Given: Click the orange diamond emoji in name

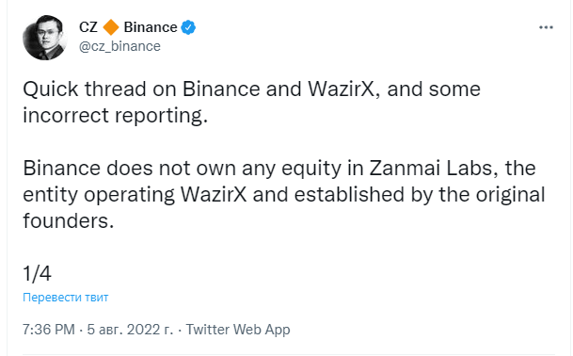Looking at the screenshot, I should pyautogui.click(x=111, y=27).
